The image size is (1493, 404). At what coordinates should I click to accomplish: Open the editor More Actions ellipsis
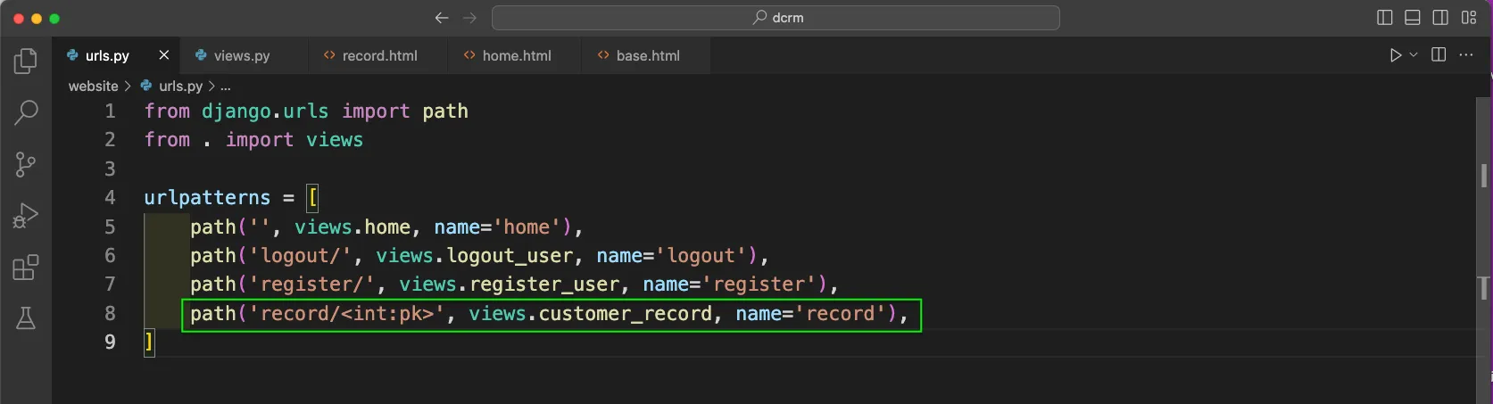1466,55
